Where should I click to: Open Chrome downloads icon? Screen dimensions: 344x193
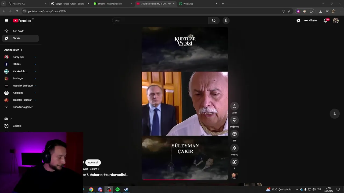(321, 11)
